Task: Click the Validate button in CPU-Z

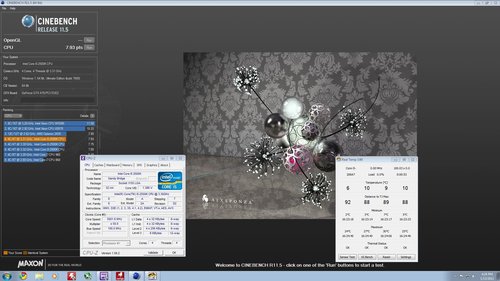Action: (153, 253)
